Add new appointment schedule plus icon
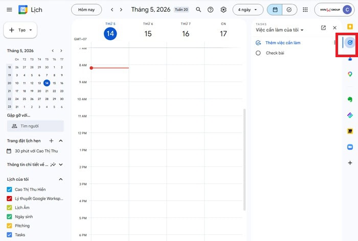Image resolution: width=358 pixels, height=241 pixels. pos(51,141)
